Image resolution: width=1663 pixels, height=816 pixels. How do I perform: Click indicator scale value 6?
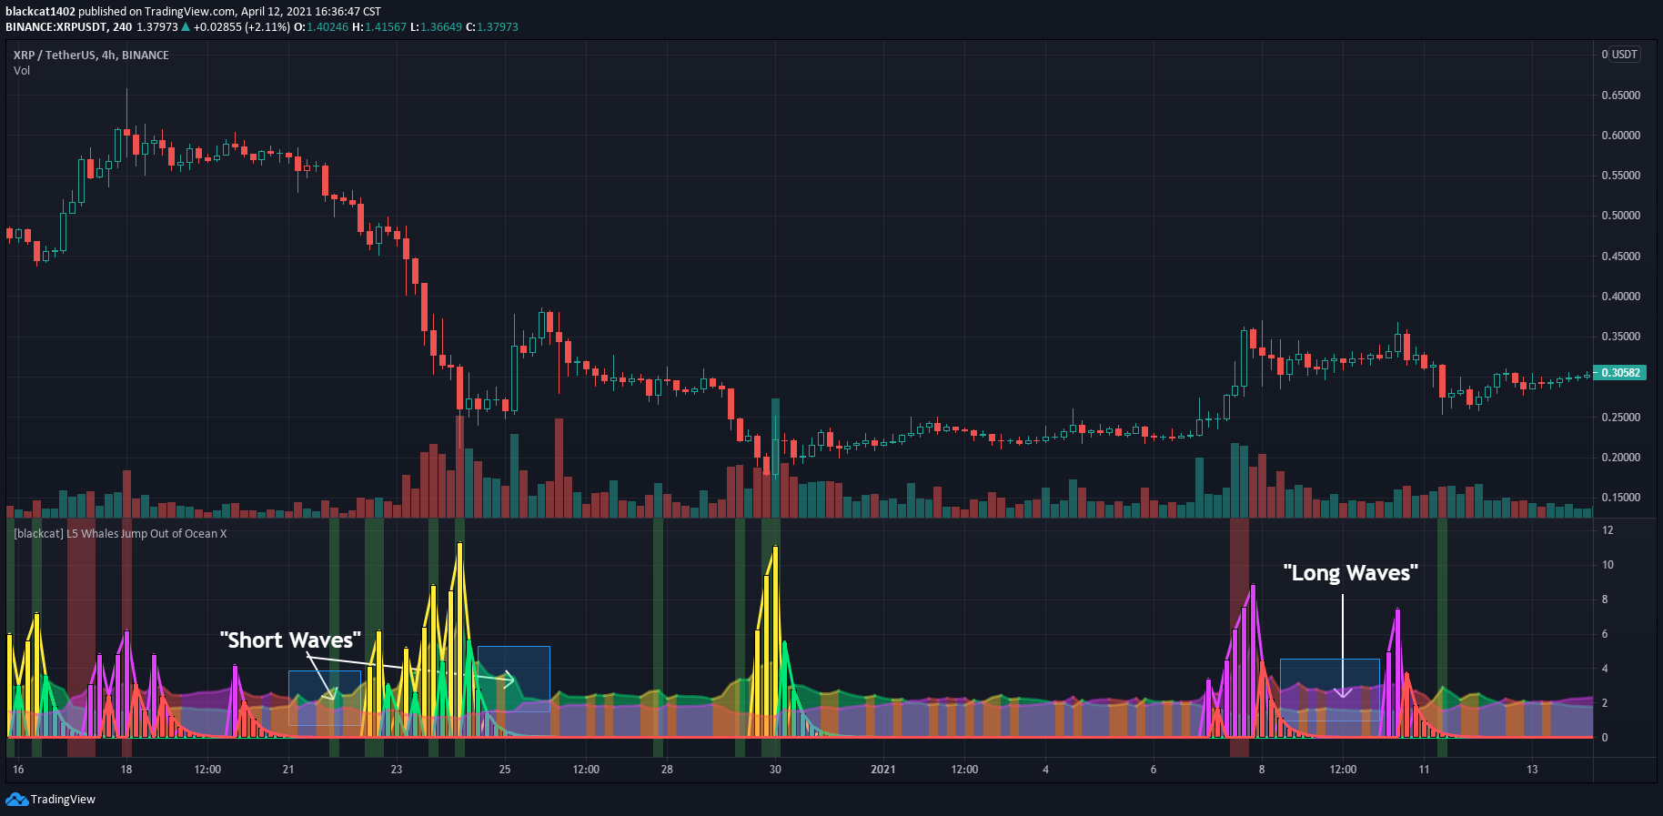1605,634
